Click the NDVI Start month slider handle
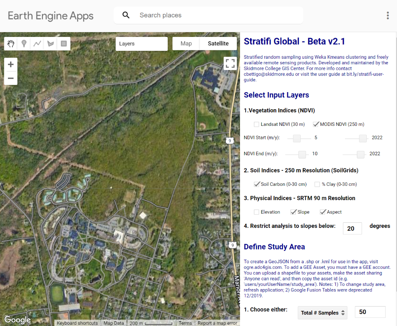This screenshot has width=397, height=326. (x=297, y=138)
